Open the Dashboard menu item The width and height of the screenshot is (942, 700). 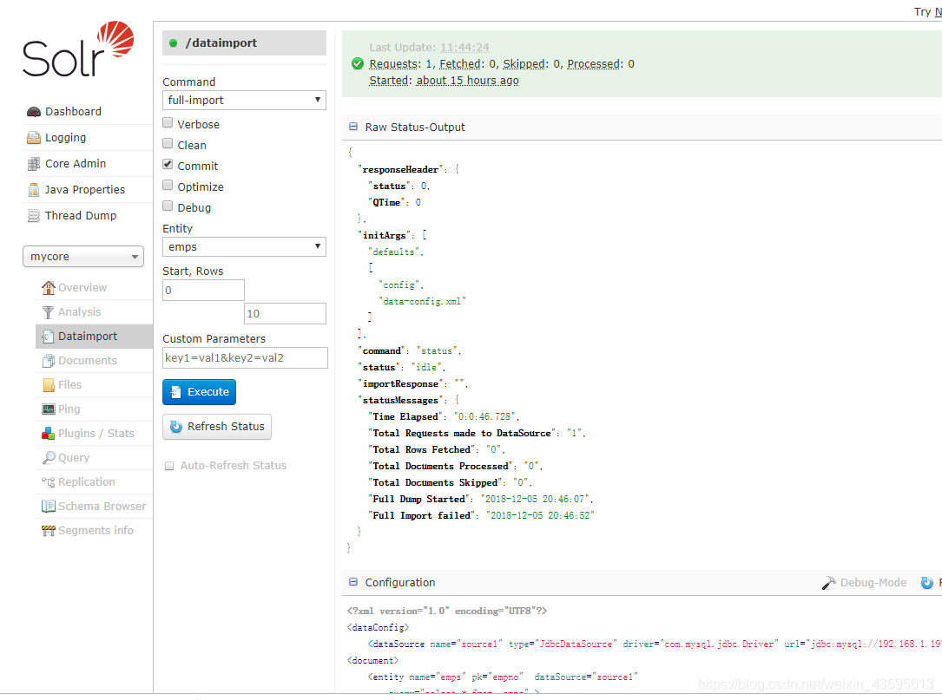pyautogui.click(x=73, y=112)
